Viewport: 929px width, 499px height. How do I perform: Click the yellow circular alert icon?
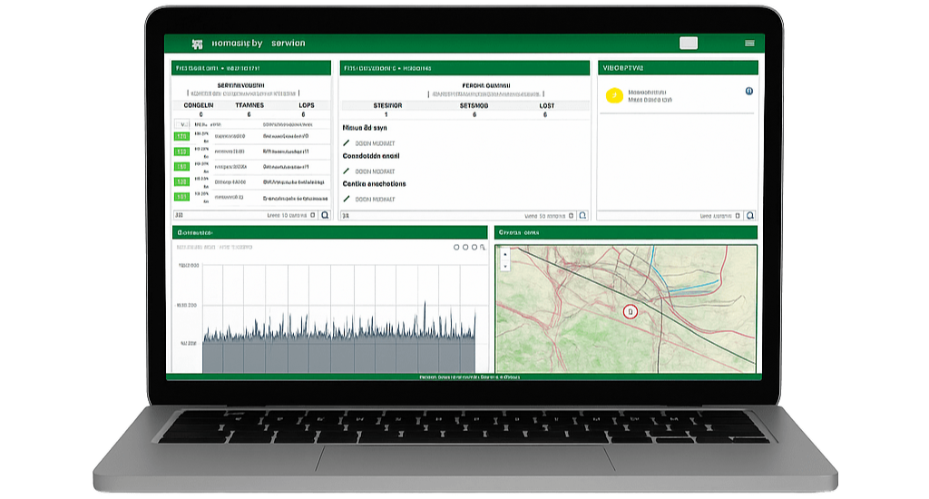click(614, 95)
